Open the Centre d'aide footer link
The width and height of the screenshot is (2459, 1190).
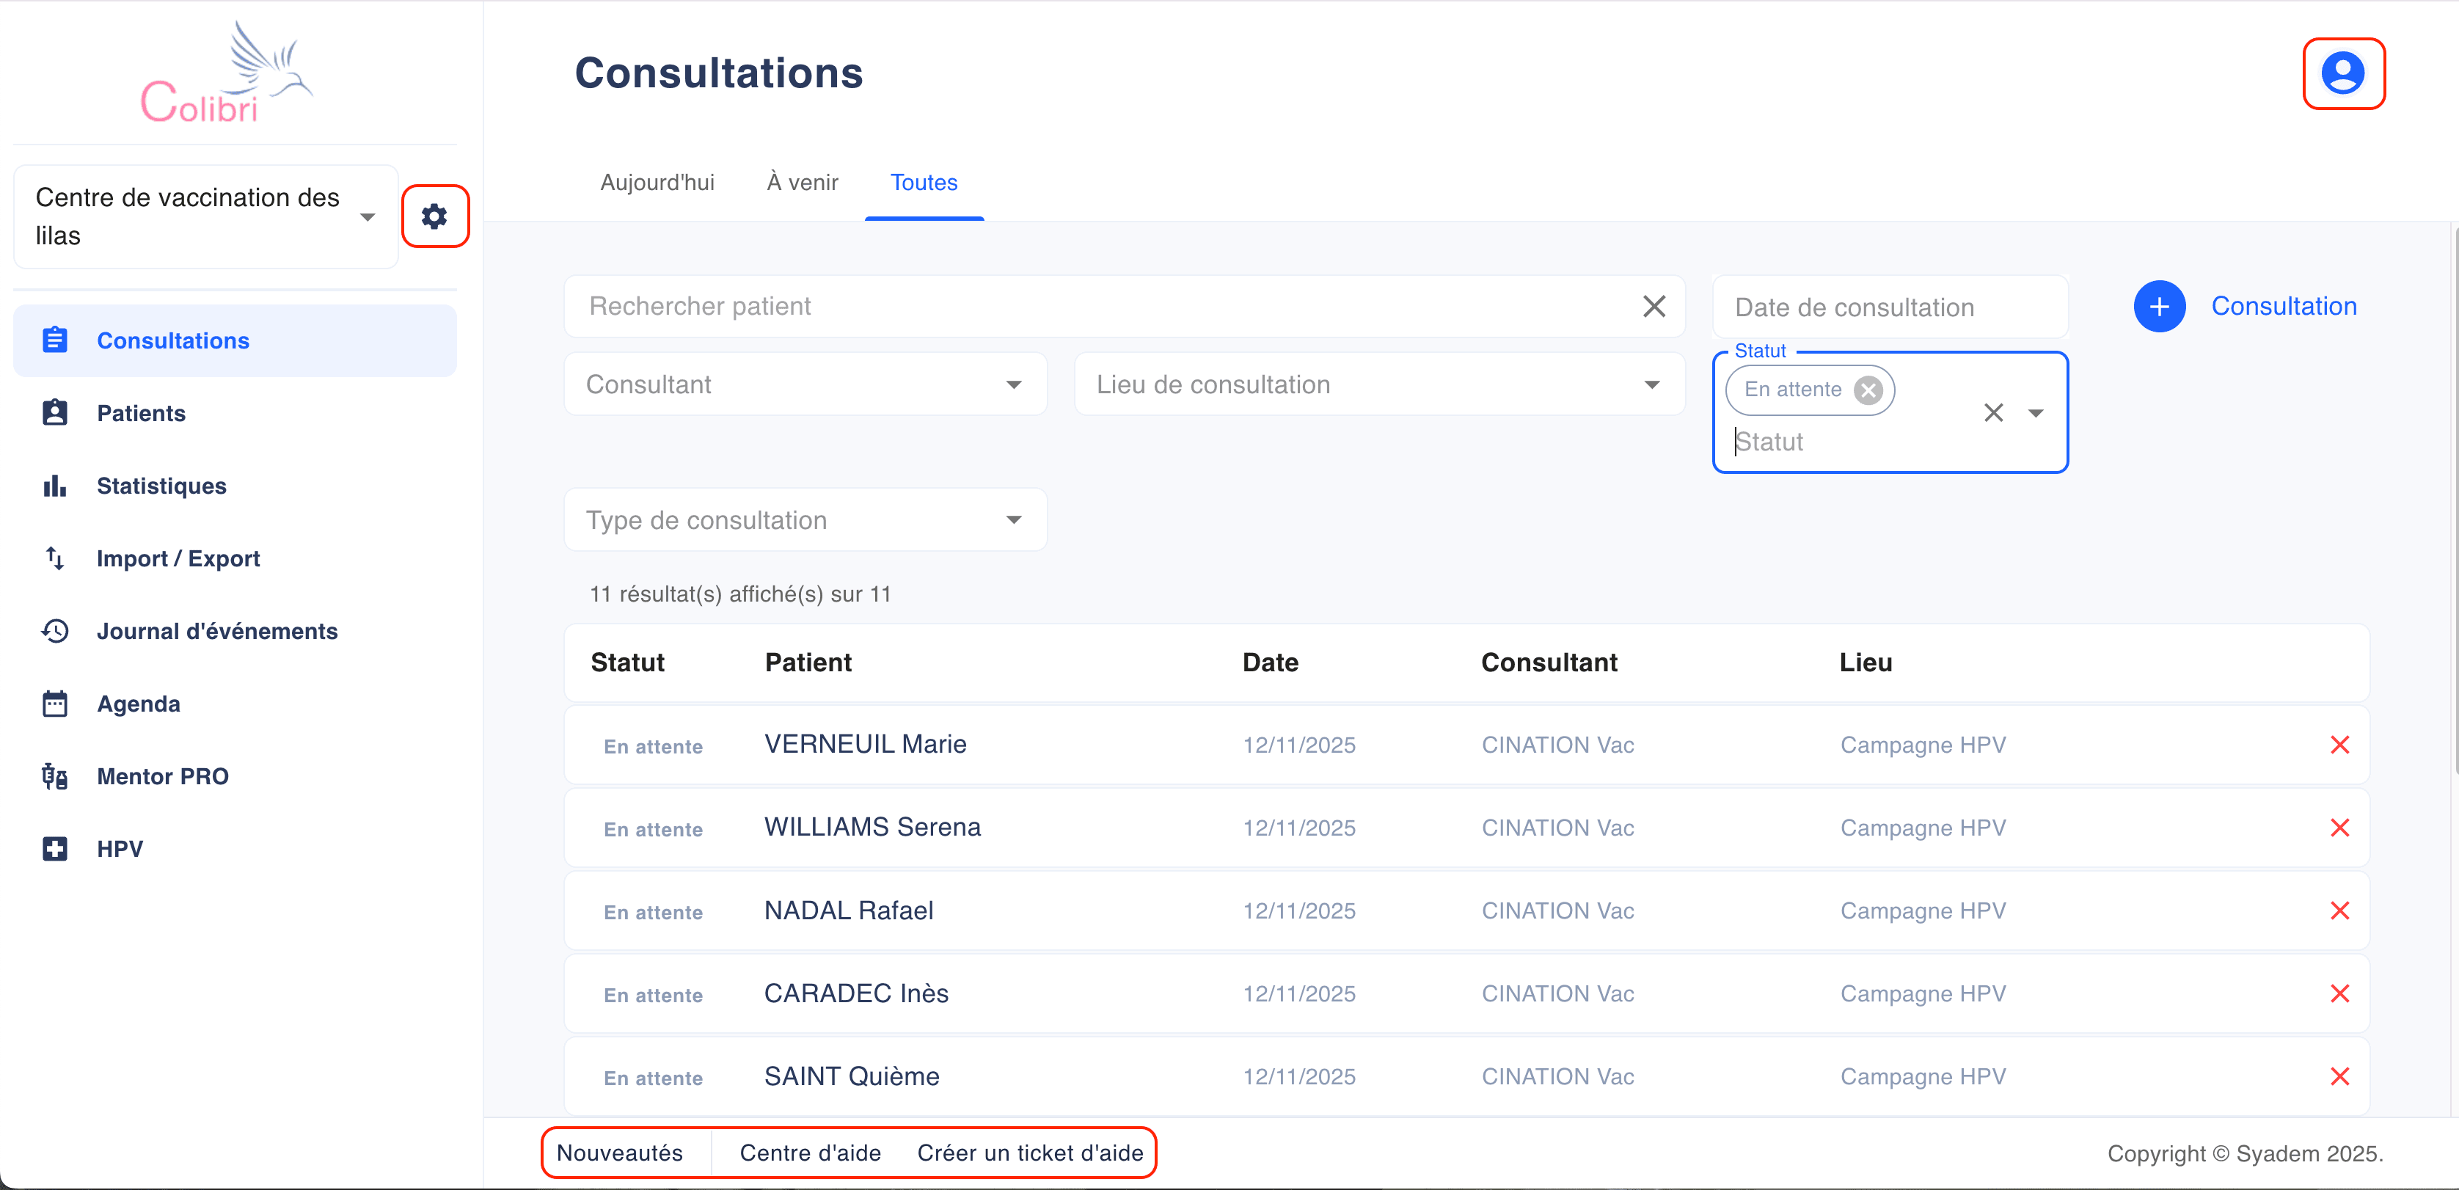811,1153
